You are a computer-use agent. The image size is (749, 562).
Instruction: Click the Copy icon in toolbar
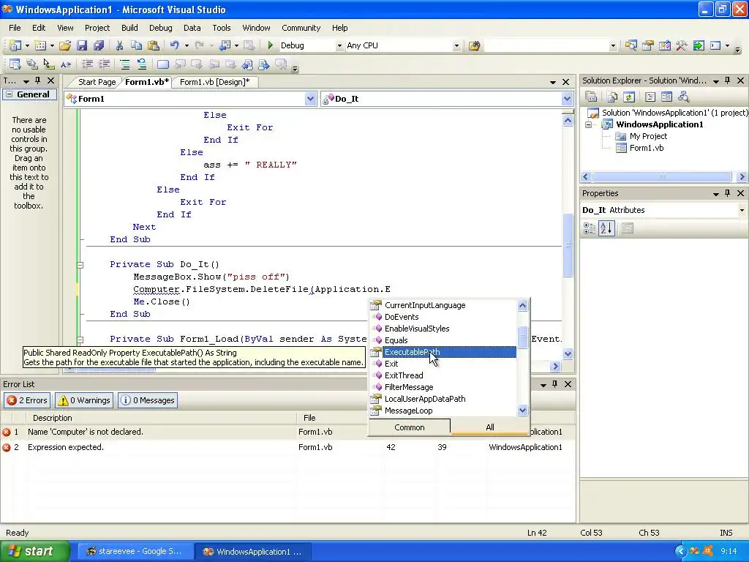point(137,45)
